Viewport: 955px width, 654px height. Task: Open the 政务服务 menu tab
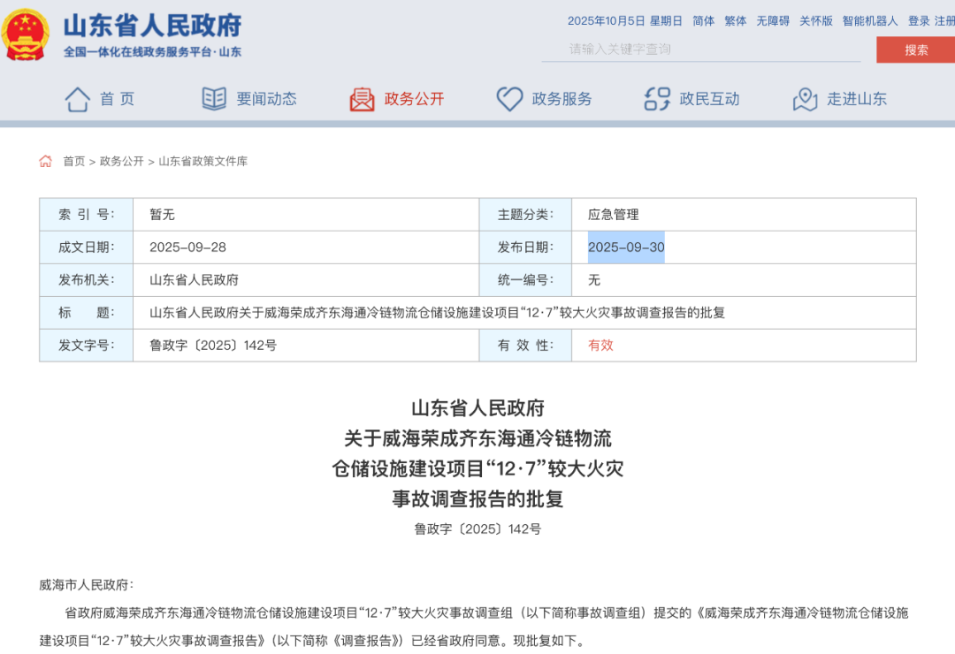562,99
